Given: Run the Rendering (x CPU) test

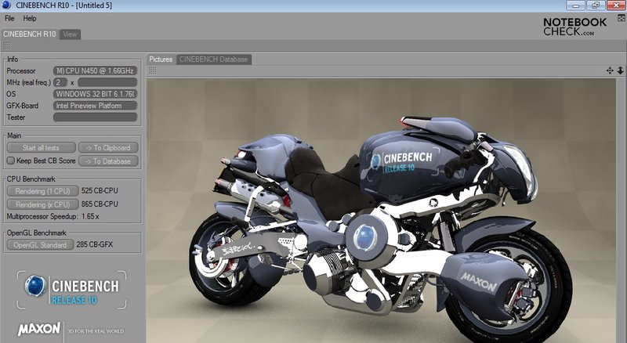Looking at the screenshot, I should point(42,204).
